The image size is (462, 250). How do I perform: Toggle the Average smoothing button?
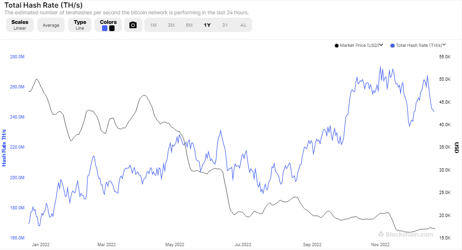[x=51, y=25]
